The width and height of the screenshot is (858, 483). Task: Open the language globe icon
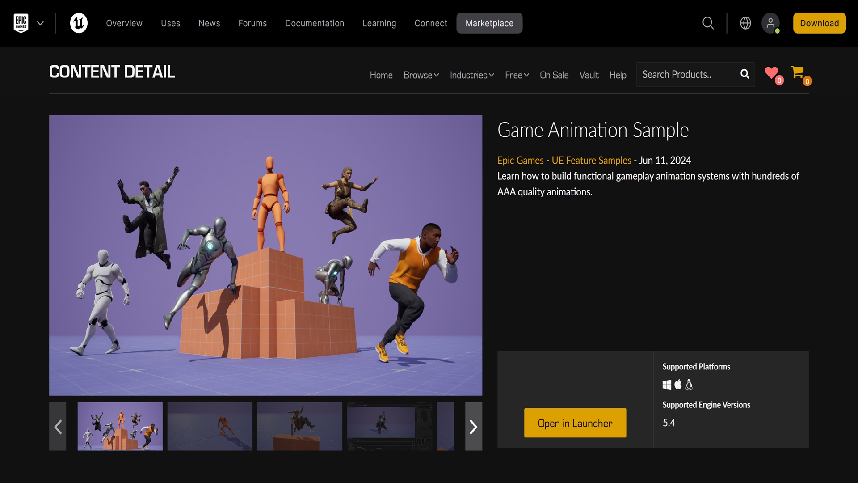coord(745,23)
